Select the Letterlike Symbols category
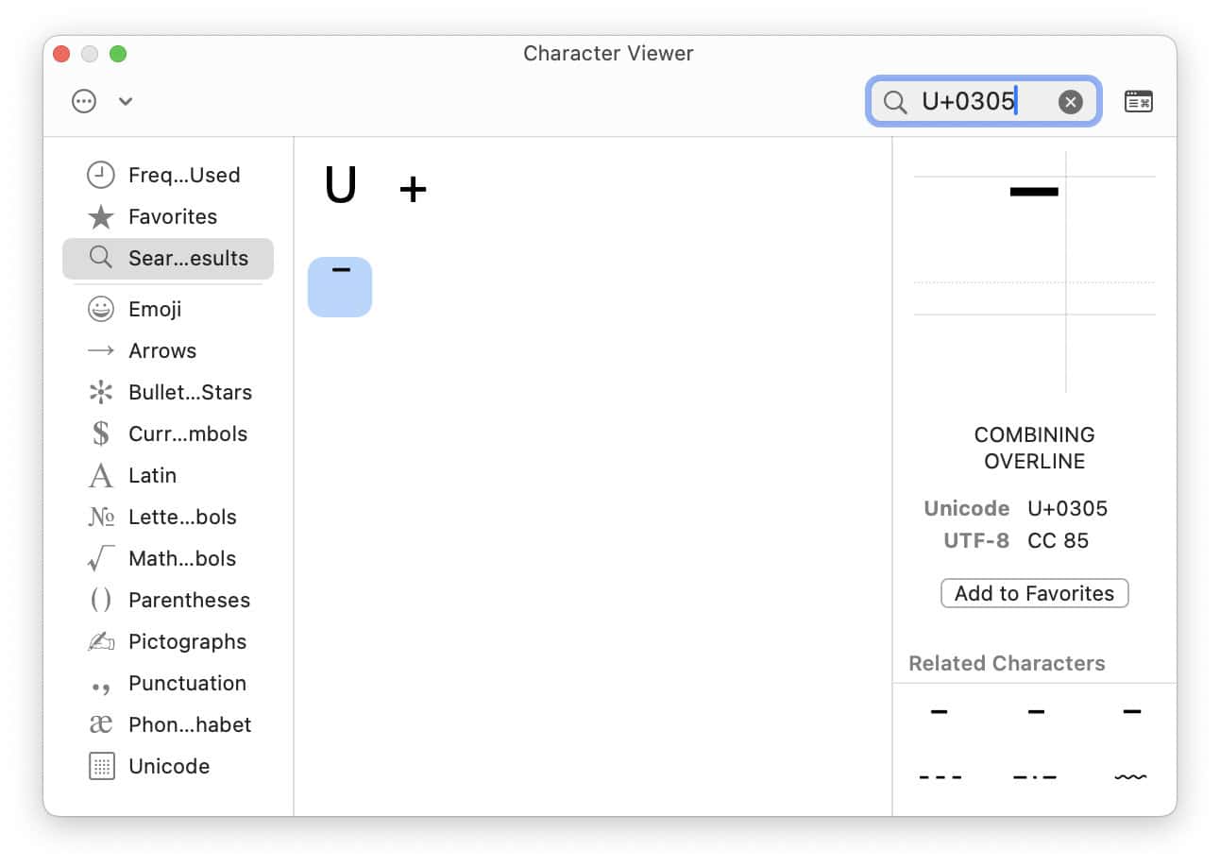 (179, 517)
